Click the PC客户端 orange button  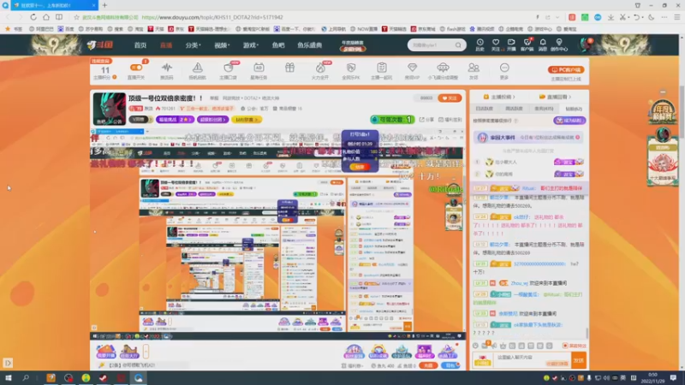[566, 70]
